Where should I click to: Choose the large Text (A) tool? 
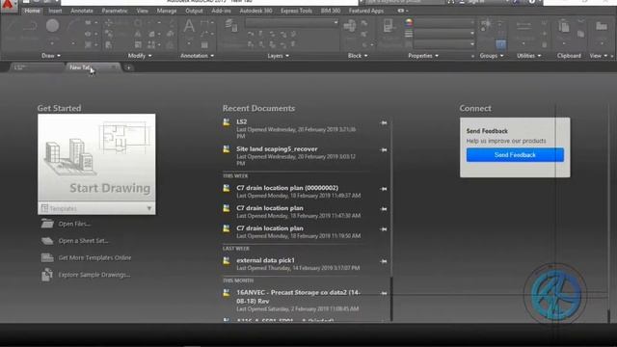point(189,26)
